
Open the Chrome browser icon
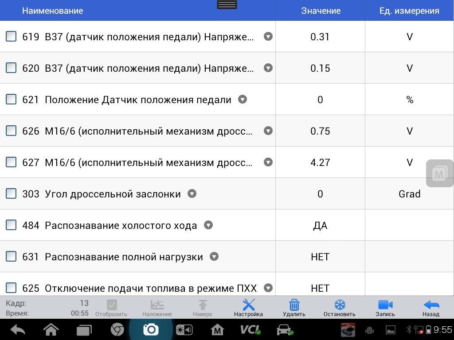(117, 329)
